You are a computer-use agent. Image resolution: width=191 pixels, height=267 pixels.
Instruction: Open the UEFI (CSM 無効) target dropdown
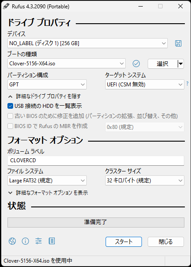coord(145,85)
